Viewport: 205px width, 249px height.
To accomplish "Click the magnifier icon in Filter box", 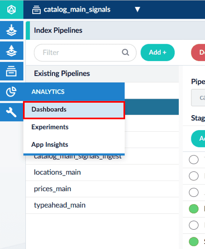I will click(126, 53).
